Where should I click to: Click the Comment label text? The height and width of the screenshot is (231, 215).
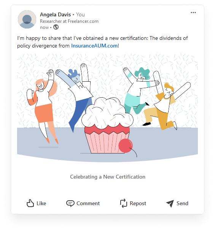88,203
